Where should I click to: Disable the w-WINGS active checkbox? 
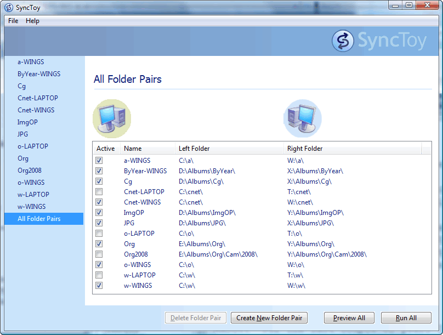pos(99,286)
